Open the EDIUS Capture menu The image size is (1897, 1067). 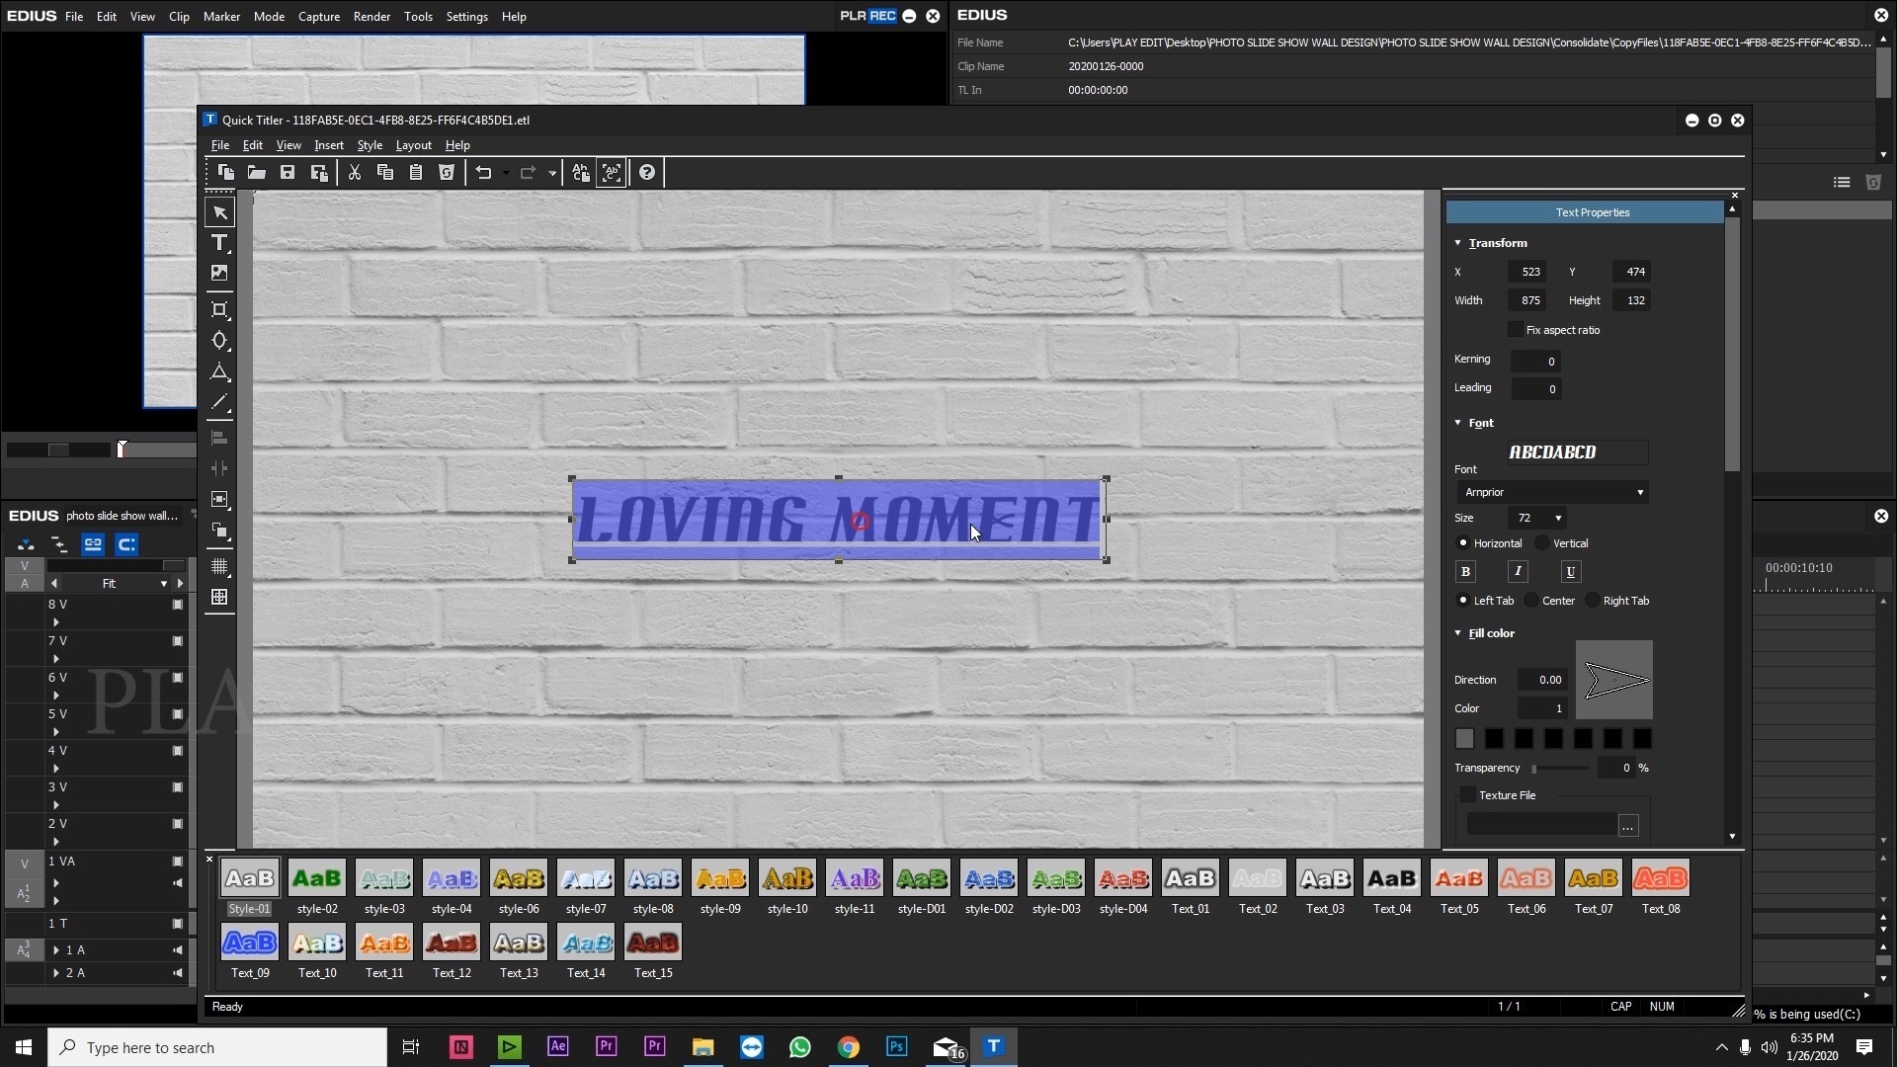pyautogui.click(x=319, y=17)
